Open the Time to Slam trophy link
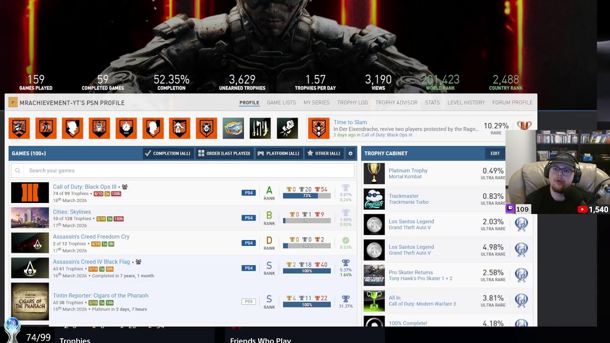 tap(350, 122)
